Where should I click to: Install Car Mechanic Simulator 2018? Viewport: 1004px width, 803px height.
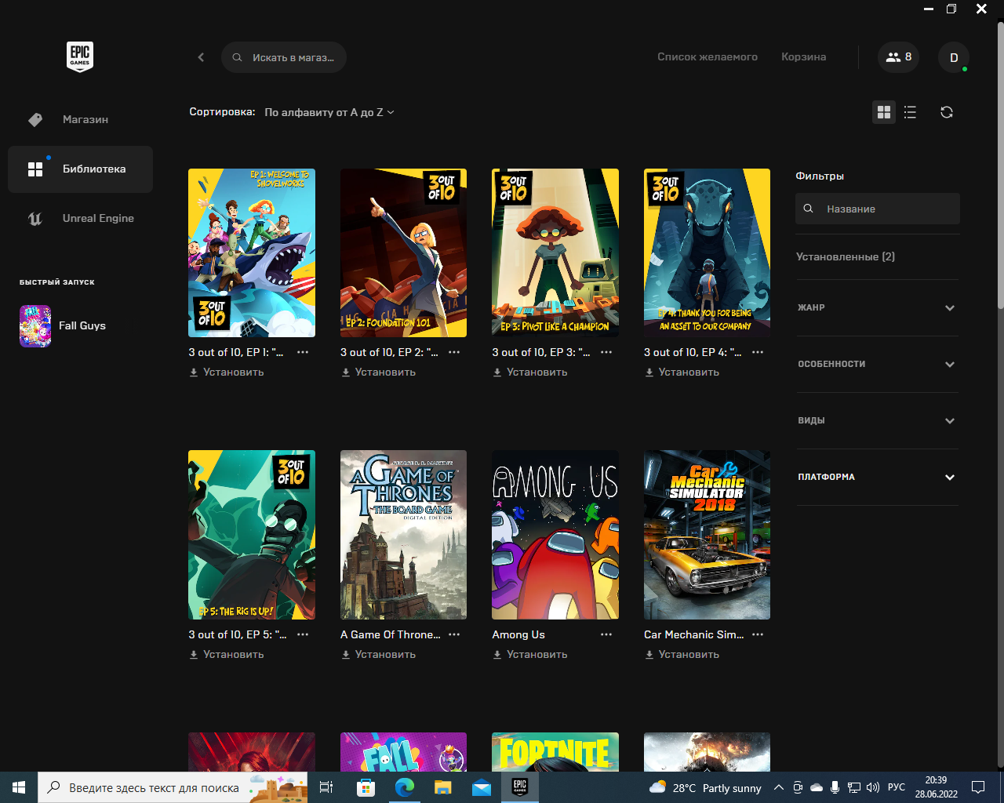(682, 655)
